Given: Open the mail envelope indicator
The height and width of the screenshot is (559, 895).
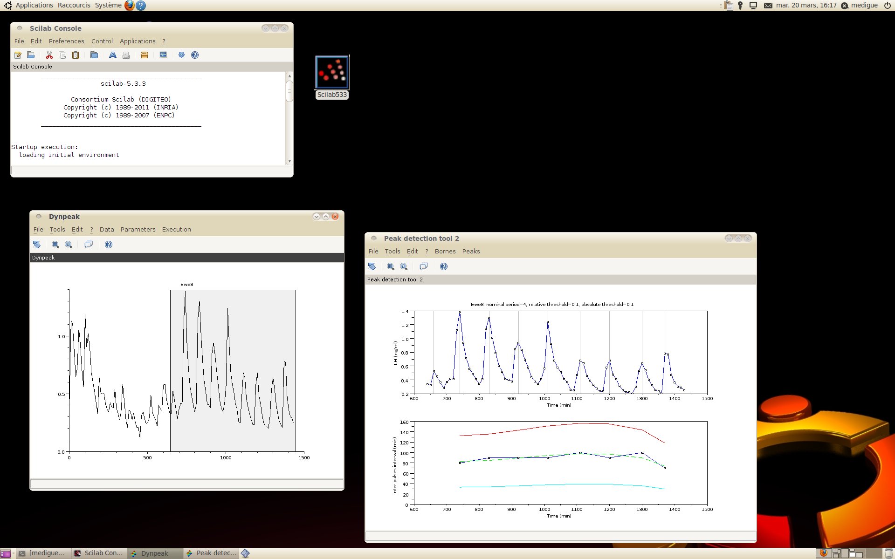Looking at the screenshot, I should [x=768, y=6].
